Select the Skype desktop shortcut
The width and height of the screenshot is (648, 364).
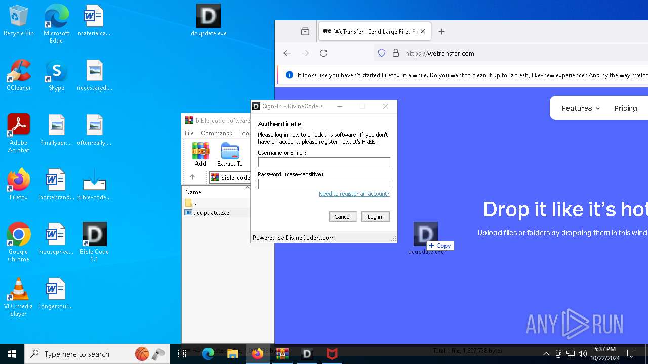[56, 76]
